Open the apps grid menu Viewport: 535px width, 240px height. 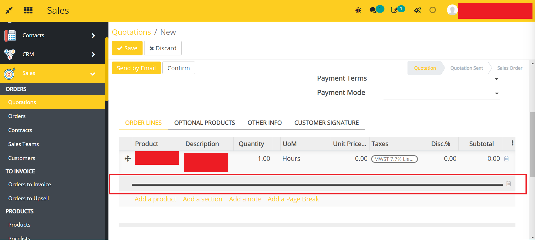pyautogui.click(x=28, y=10)
